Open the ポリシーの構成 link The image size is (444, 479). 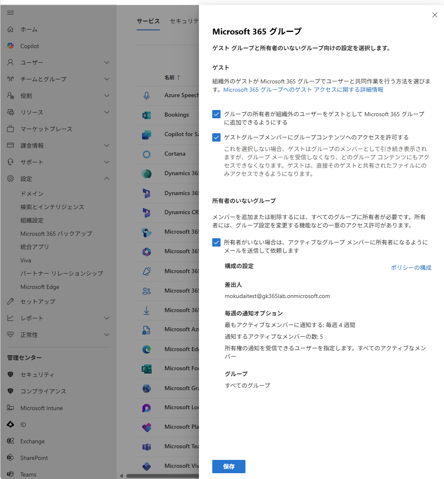[411, 268]
